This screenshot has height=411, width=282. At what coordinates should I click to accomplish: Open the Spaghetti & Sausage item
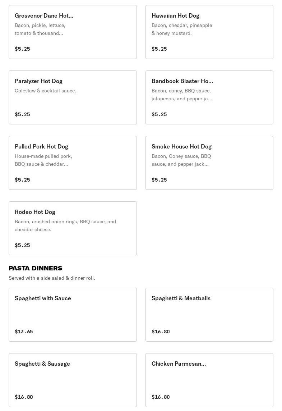pyautogui.click(x=73, y=380)
